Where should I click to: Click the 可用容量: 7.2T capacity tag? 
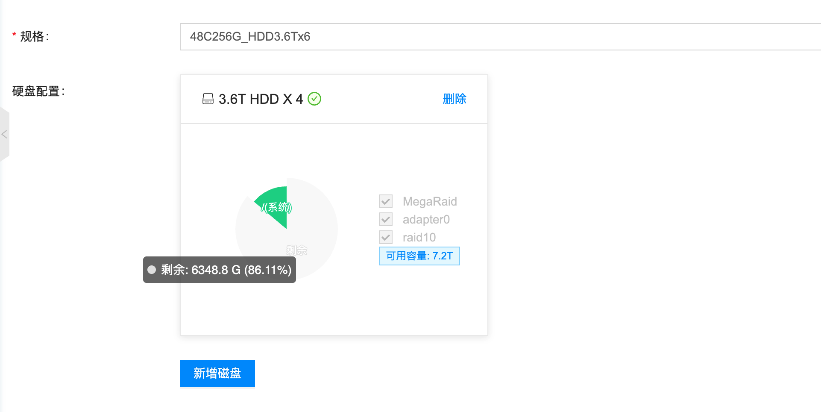click(419, 256)
